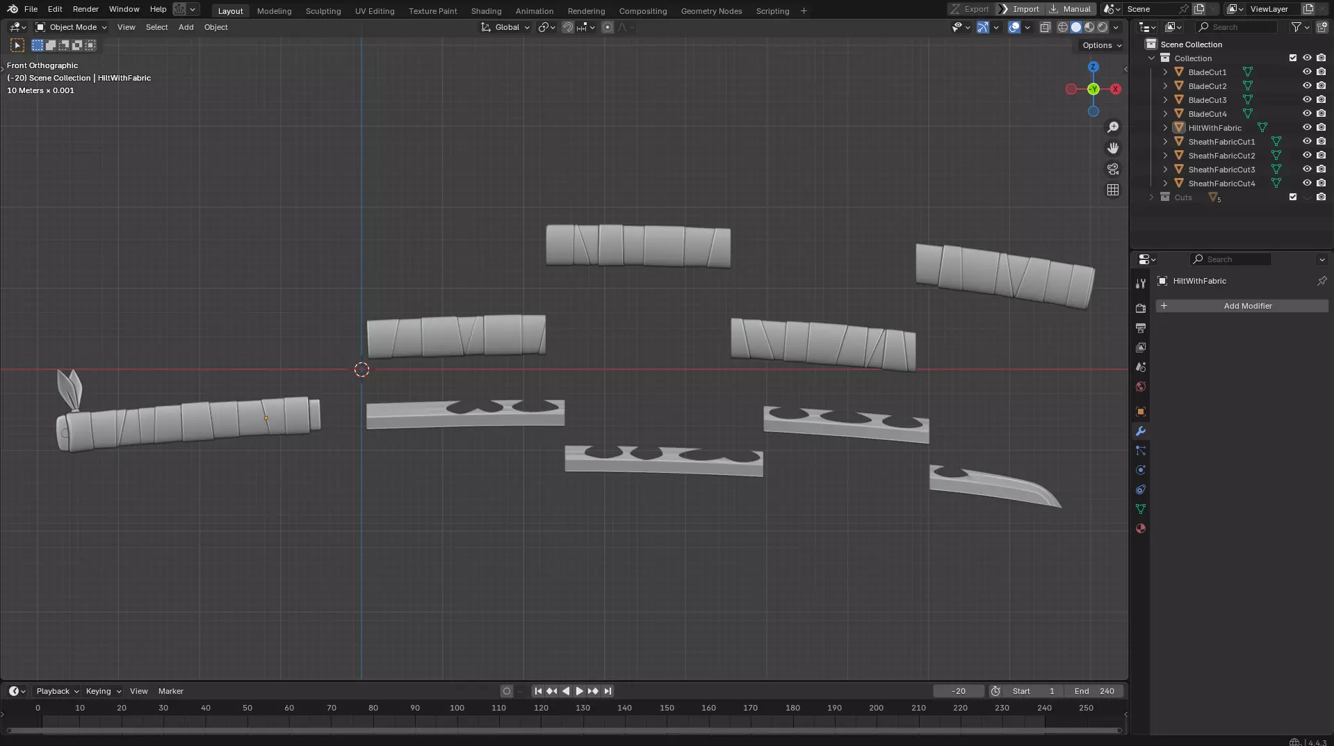
Task: Hide BladeCut1 in the viewport
Action: pos(1307,72)
